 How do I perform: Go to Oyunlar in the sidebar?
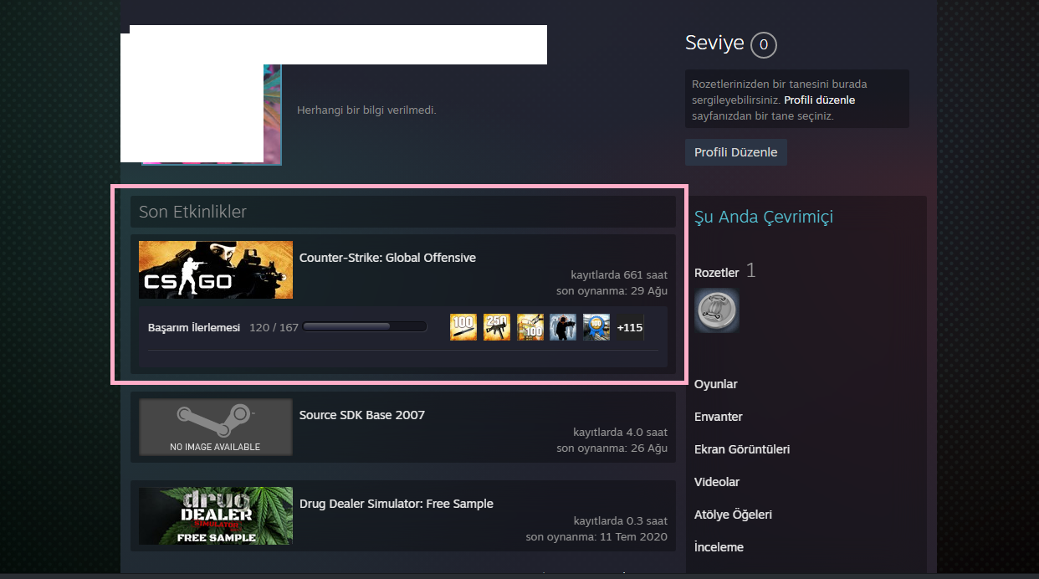716,384
